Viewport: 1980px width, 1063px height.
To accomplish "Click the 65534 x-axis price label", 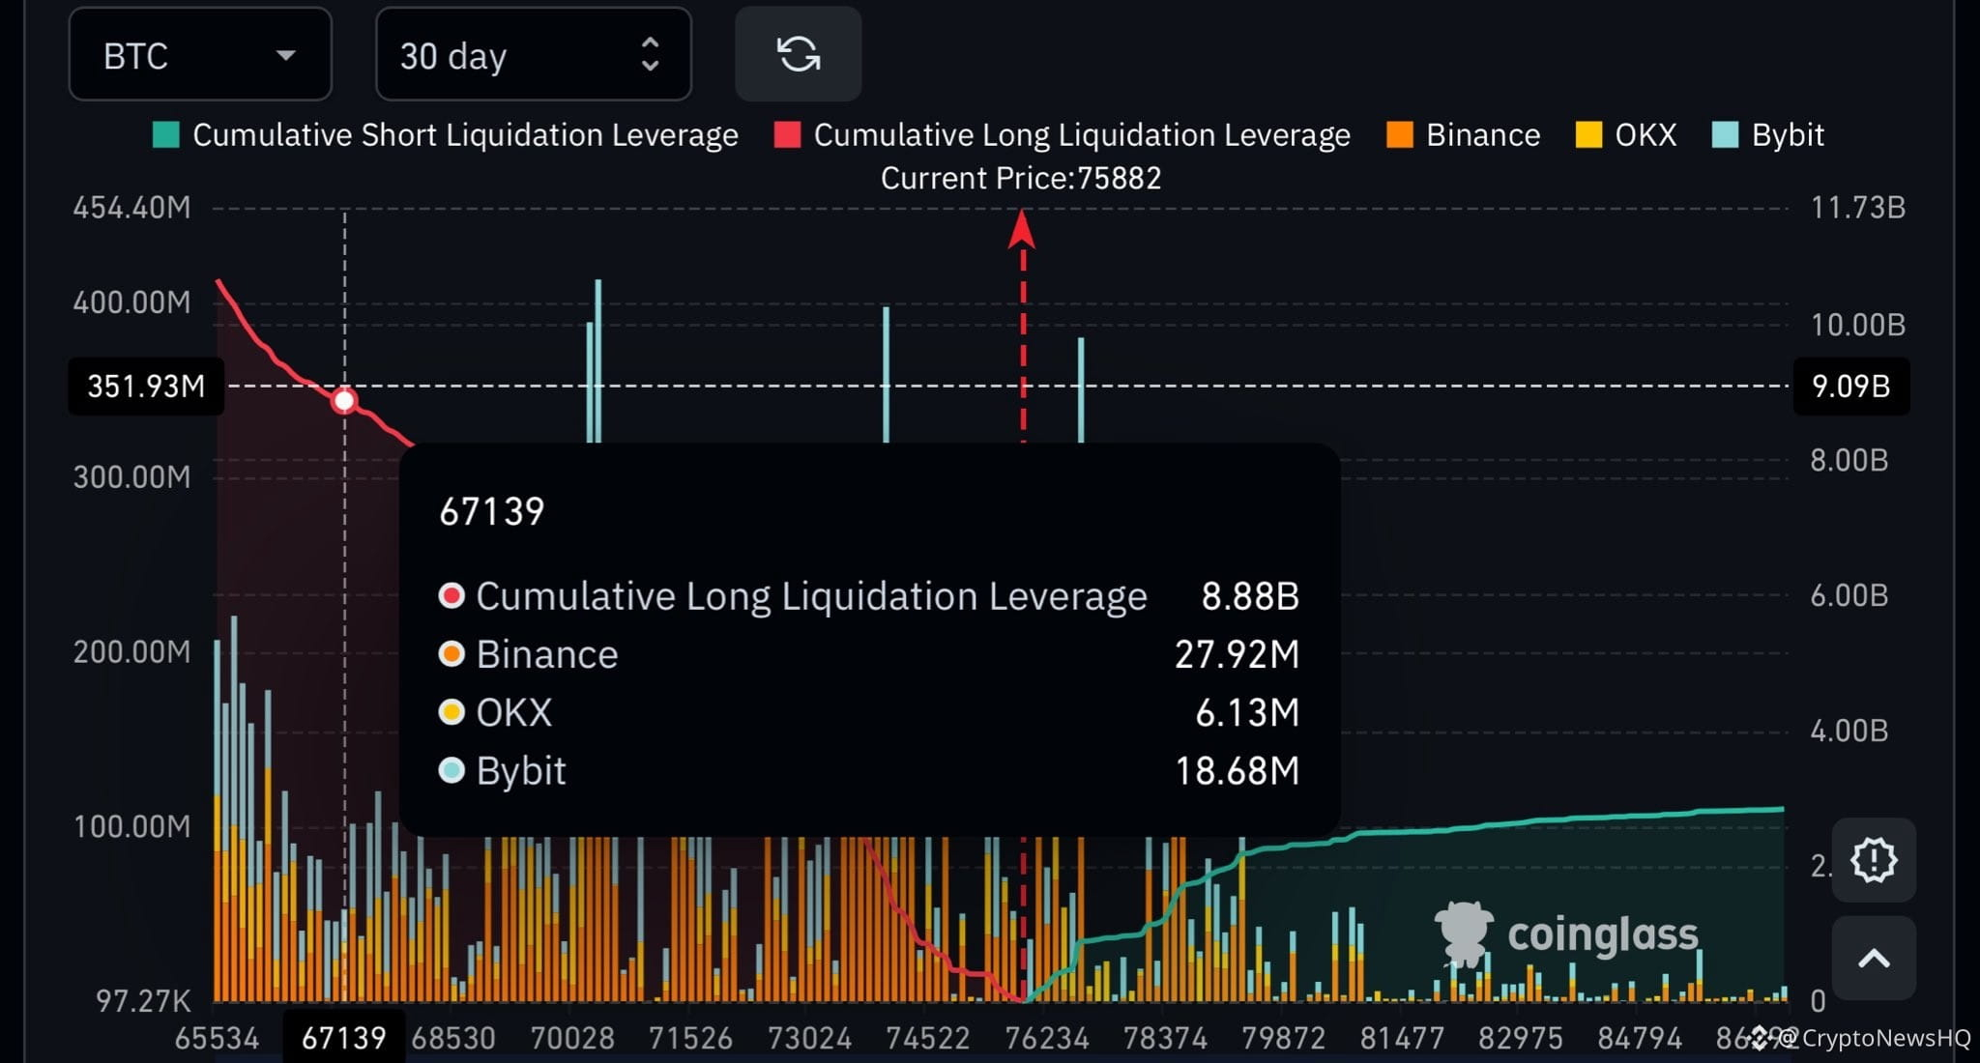I will (x=217, y=1039).
